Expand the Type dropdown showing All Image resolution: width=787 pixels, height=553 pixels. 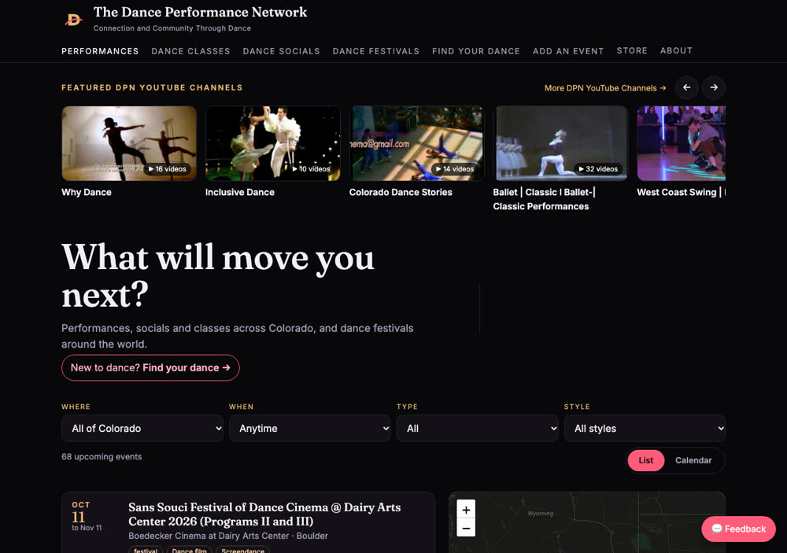[x=478, y=429]
